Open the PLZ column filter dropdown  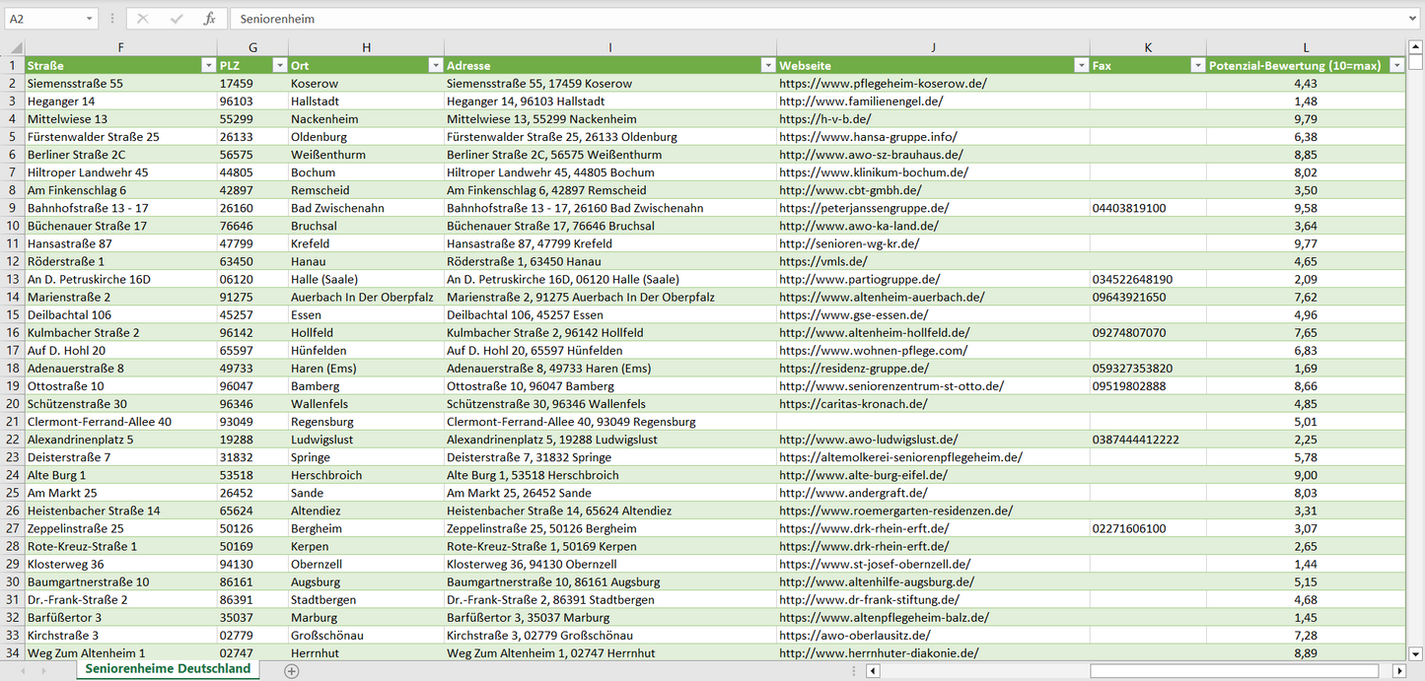(x=279, y=65)
